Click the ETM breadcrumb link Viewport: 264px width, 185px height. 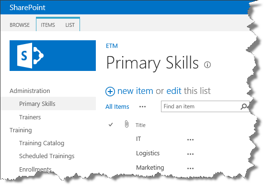(x=112, y=46)
